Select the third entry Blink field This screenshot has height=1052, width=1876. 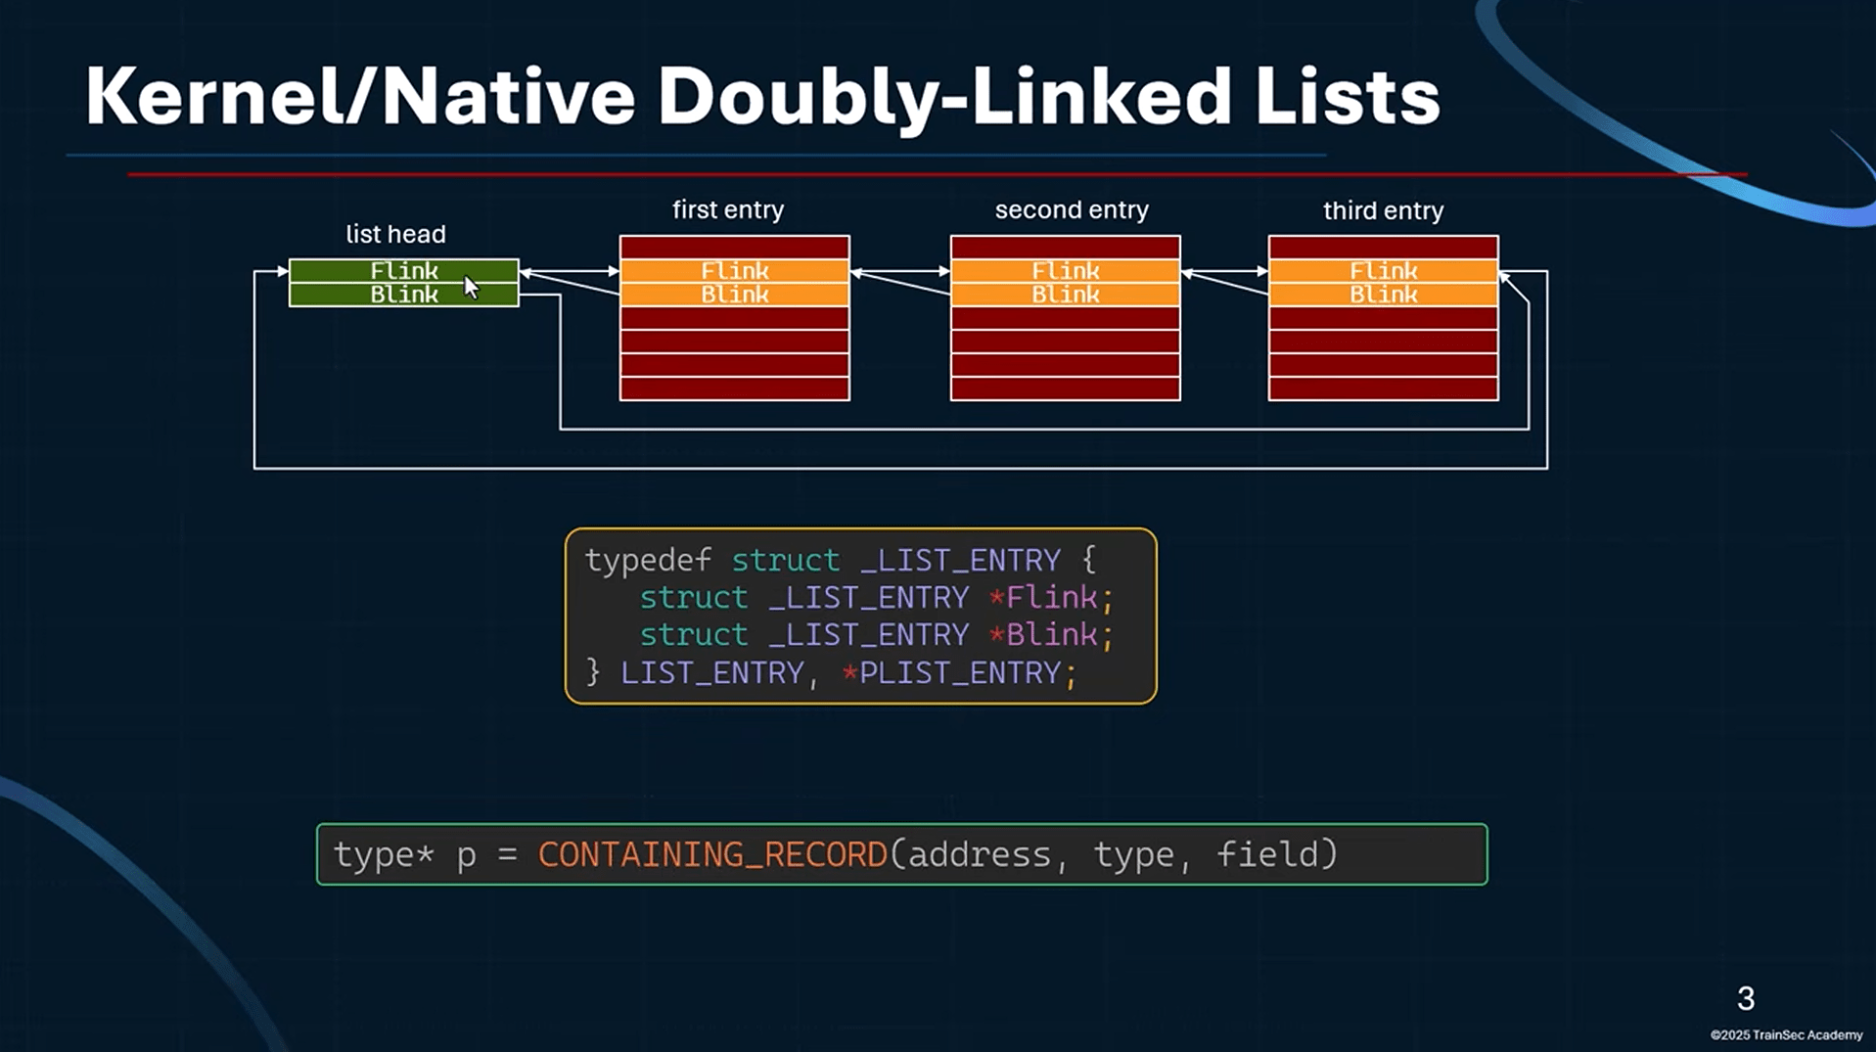[1382, 295]
